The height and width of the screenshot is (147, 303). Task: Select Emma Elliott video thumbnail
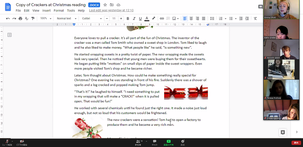(x=281, y=9)
